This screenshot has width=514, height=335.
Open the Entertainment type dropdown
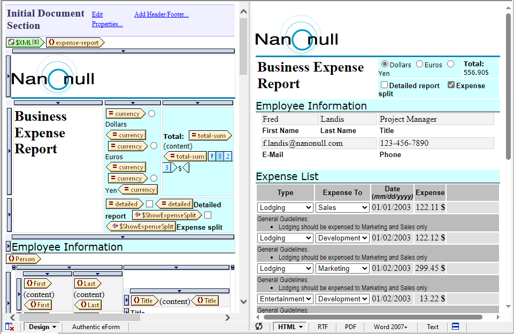point(285,299)
